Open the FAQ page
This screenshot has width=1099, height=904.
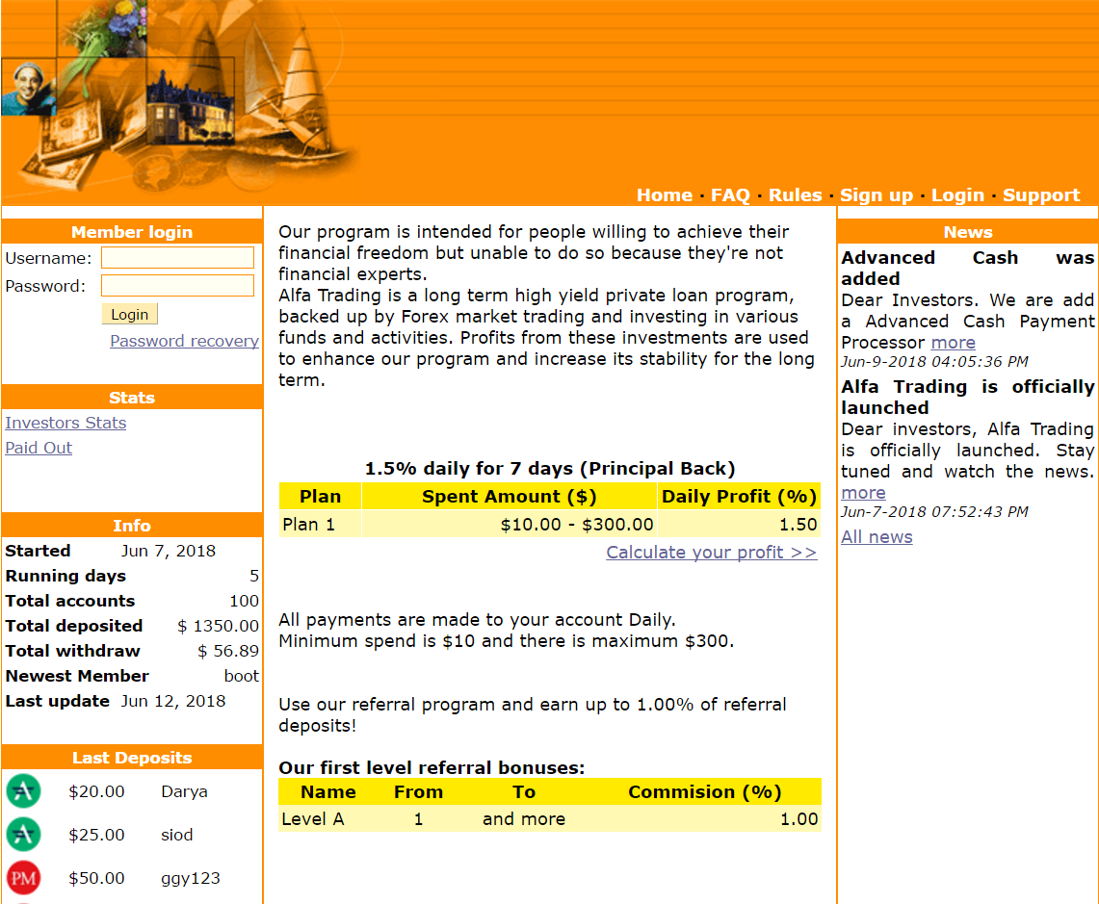(x=730, y=194)
